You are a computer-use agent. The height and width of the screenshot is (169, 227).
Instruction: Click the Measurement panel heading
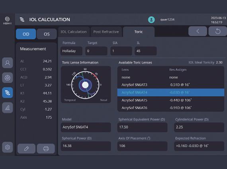point(33,49)
